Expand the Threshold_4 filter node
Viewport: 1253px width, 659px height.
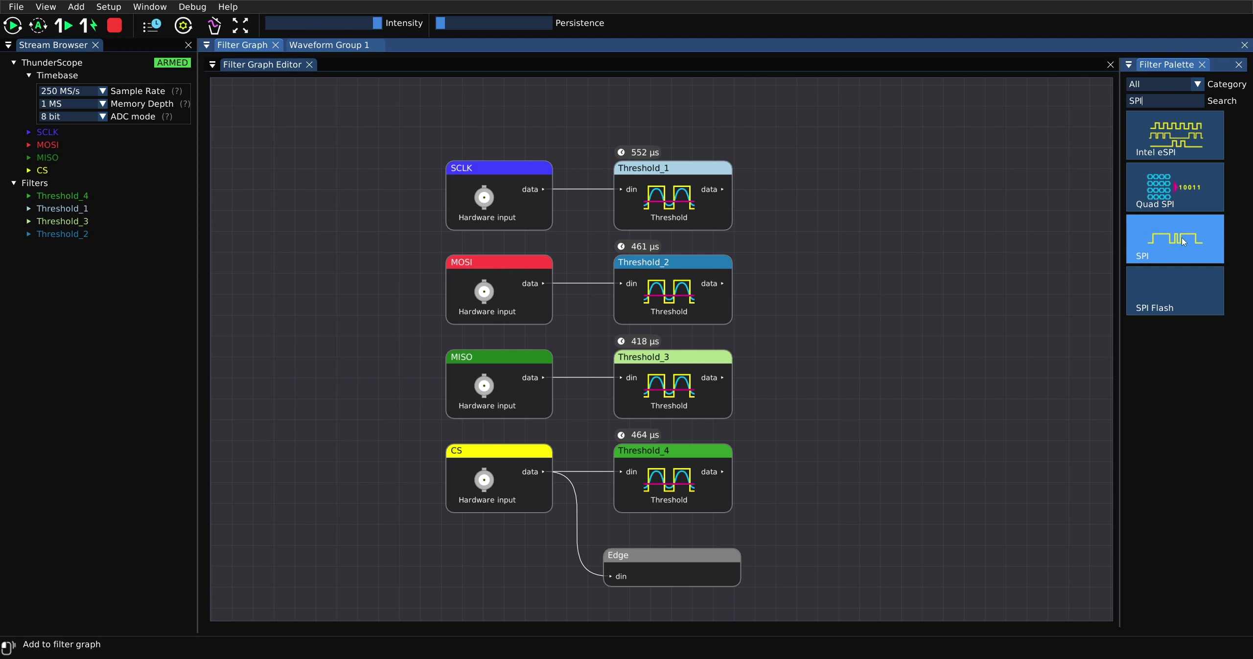tap(29, 196)
